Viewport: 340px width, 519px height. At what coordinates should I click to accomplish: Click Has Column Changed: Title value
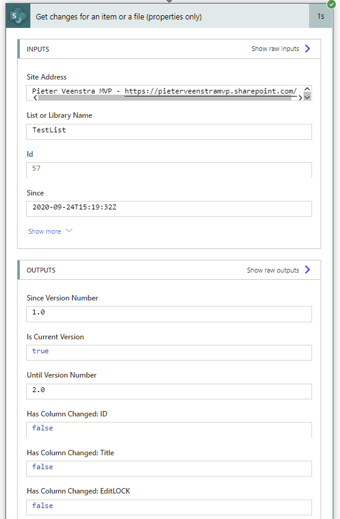point(169,469)
